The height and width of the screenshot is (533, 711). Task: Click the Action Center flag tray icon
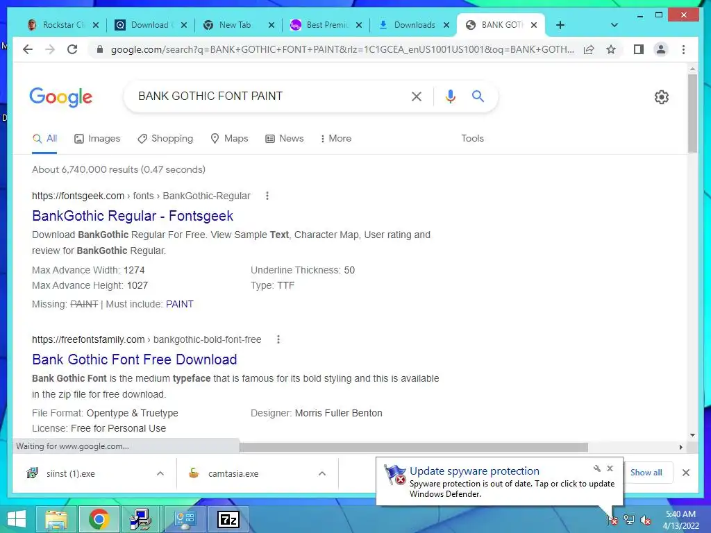pos(612,520)
